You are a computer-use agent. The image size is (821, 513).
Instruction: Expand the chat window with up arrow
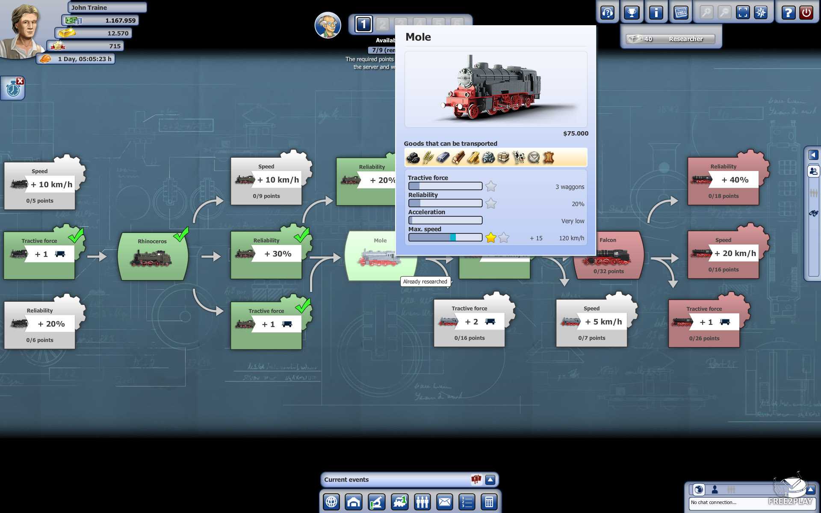(x=810, y=489)
